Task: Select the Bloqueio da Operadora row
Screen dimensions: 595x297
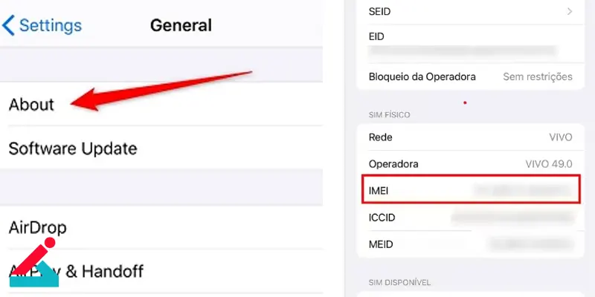Action: (x=471, y=76)
